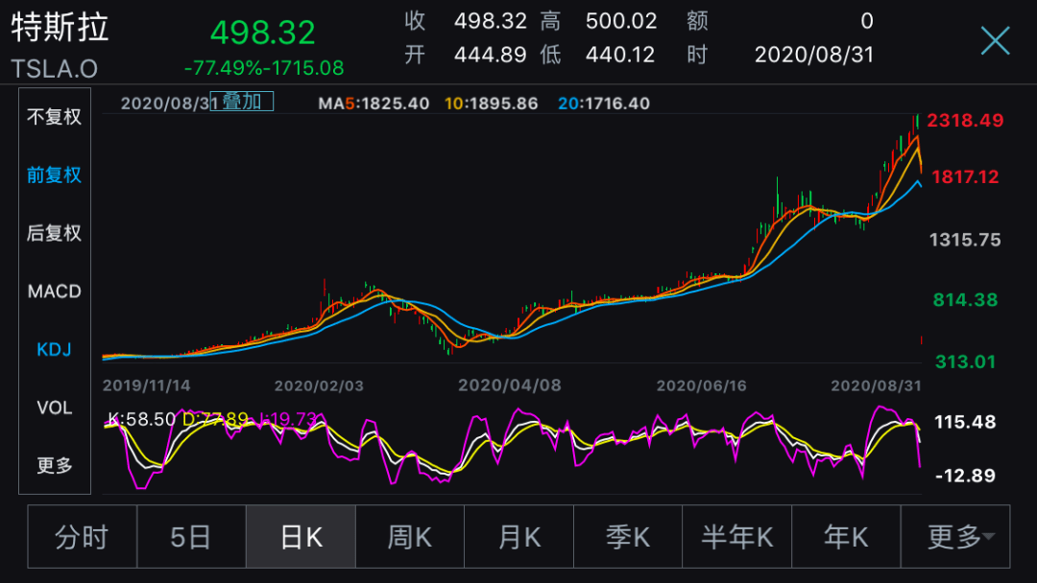Viewport: 1037px width, 583px height.
Task: Expand the 更多 dropdown in the bottom bar
Action: pyautogui.click(x=958, y=537)
